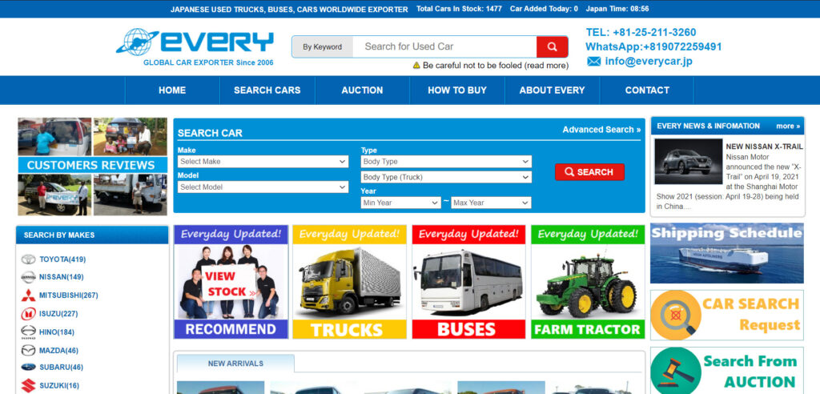Click the Mazda brand logo icon

(x=28, y=351)
